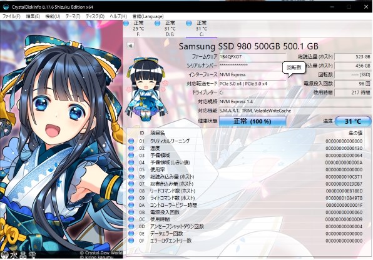Screen dimensions: 373x260
Task: Click status icon for 09 ライトコマンド数
Action: click(131, 197)
